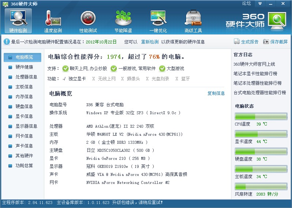Click the 重新检测 link
This screenshot has height=208, width=292.
pos(150,42)
